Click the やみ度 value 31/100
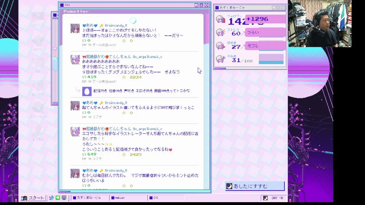 pos(242,60)
